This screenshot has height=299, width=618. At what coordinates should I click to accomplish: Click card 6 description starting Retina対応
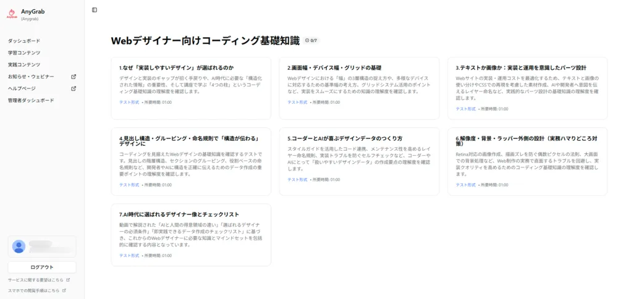[527, 164]
